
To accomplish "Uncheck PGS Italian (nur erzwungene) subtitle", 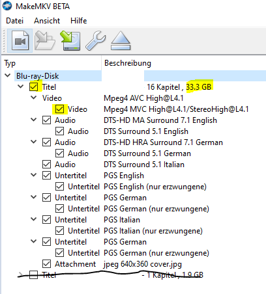I will tap(59, 230).
